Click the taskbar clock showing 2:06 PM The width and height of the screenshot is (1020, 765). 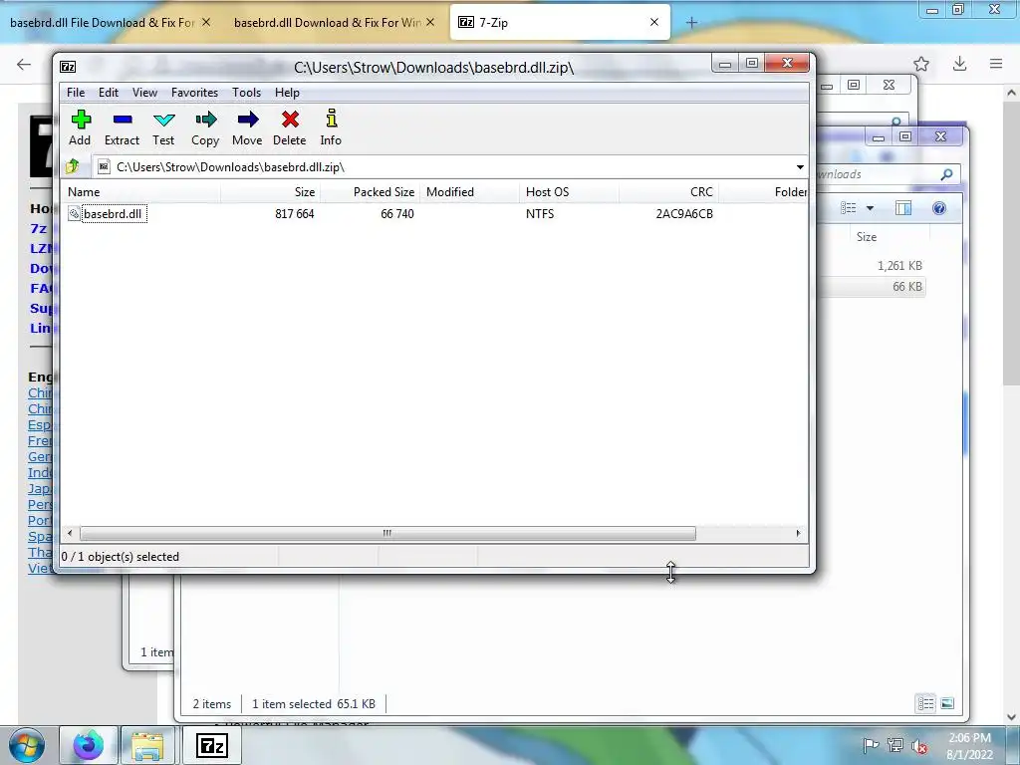(x=969, y=745)
